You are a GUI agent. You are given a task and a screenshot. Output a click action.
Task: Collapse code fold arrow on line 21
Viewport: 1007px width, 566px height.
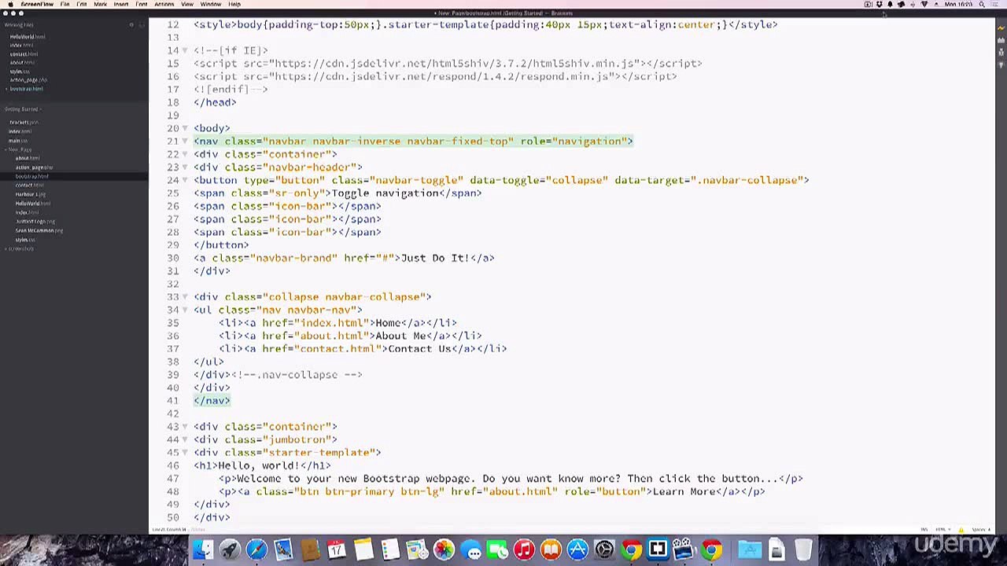[185, 141]
